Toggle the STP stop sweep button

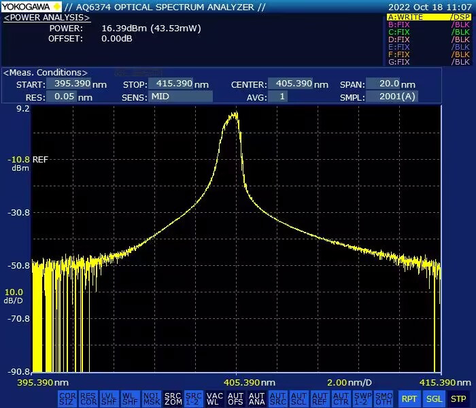[459, 398]
